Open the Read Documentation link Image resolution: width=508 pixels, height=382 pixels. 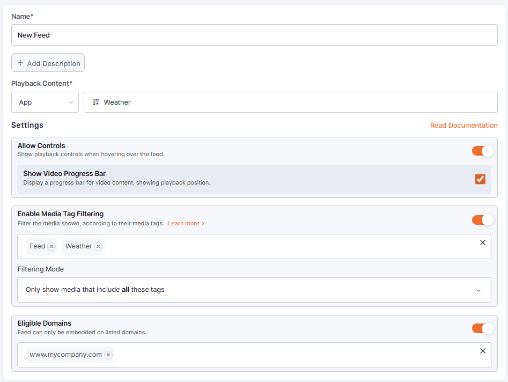(x=463, y=125)
